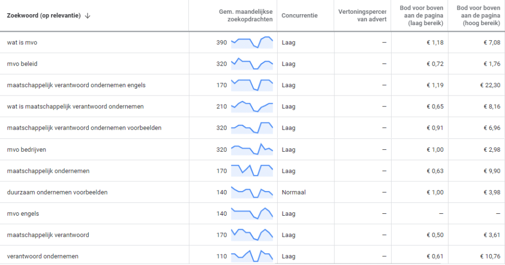Click the Bod voor boven (laag bereik) header
Screen dimensions: 505x265
point(421,15)
